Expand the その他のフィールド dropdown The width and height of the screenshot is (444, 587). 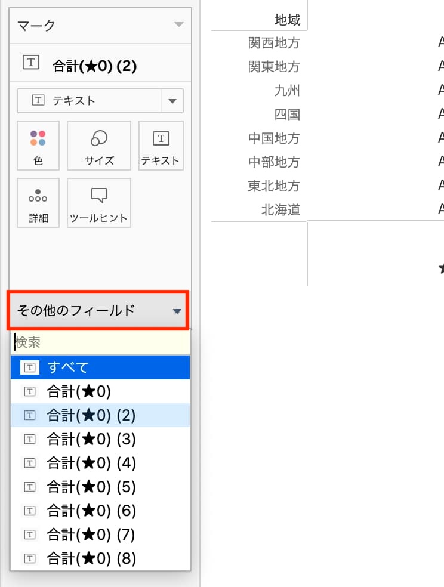point(177,311)
